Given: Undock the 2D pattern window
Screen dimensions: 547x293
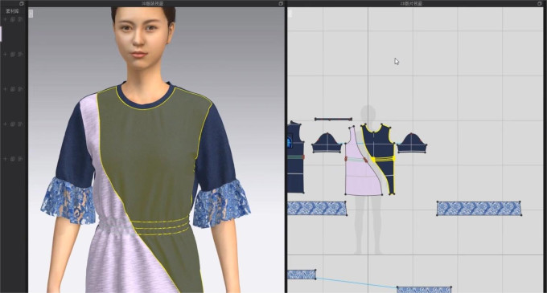Looking at the screenshot, I should [x=541, y=3].
